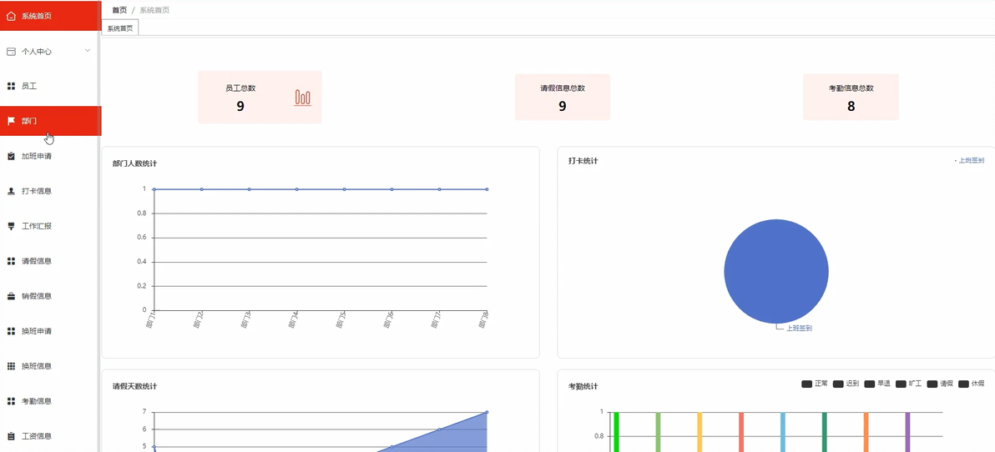
Task: Click the bar-chart icon in 员工总数 card
Action: coord(303,98)
